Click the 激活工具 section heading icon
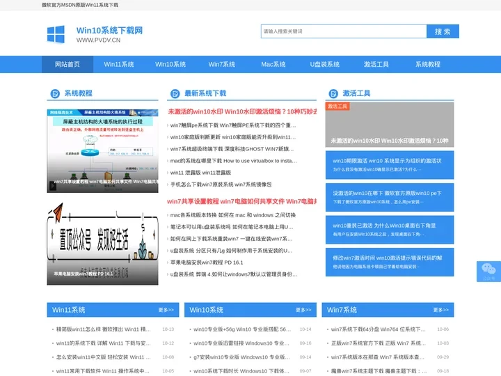The width and height of the screenshot is (501, 376). (x=333, y=94)
